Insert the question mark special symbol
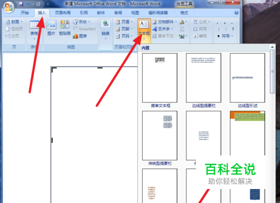The width and height of the screenshot is (280, 203). [233, 29]
